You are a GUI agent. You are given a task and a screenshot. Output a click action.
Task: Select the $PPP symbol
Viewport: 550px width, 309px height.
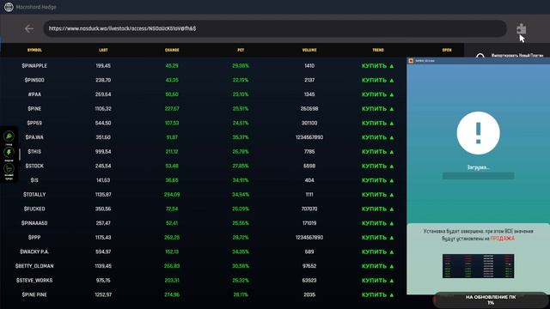(x=34, y=237)
